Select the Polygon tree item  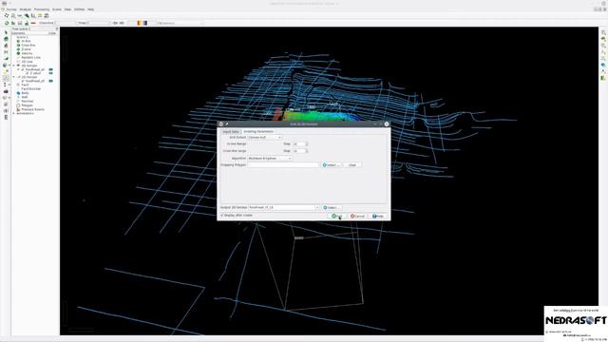pos(27,105)
